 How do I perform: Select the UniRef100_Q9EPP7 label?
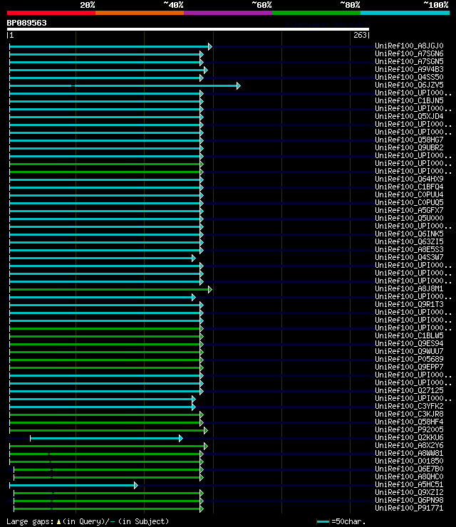tap(409, 367)
